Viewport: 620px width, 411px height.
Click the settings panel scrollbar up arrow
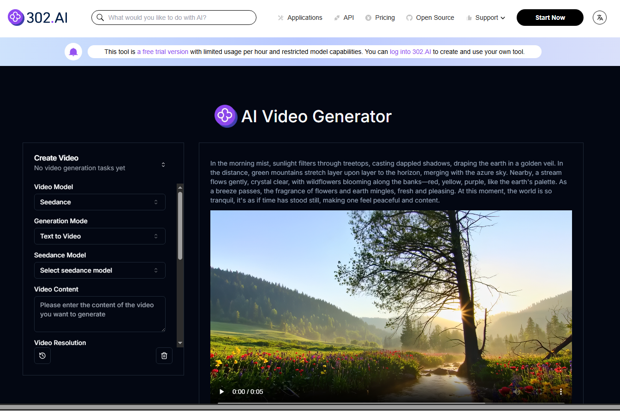pyautogui.click(x=180, y=187)
